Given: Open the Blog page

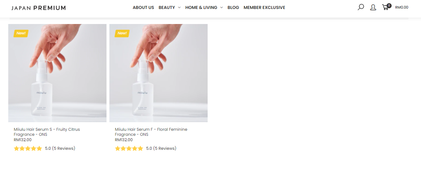Looking at the screenshot, I should (233, 8).
